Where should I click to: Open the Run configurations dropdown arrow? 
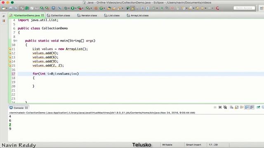(x=76, y=8)
